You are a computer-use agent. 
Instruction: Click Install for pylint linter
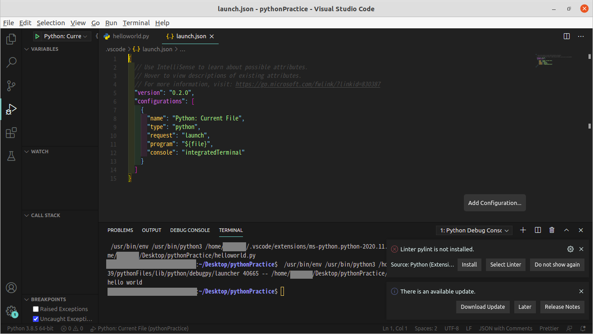[469, 265]
